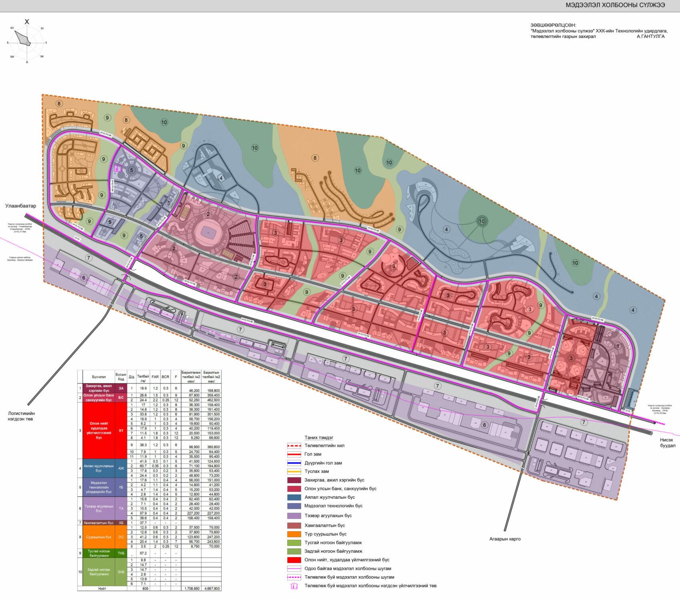
Task: Click the pink info center icon in legend
Action: [294, 586]
